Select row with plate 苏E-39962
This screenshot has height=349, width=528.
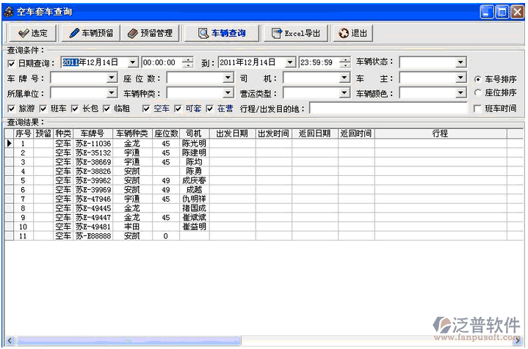tap(93, 180)
